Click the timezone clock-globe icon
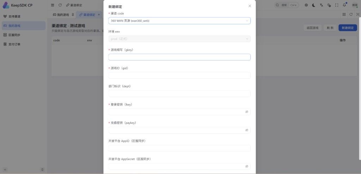 [329, 5]
